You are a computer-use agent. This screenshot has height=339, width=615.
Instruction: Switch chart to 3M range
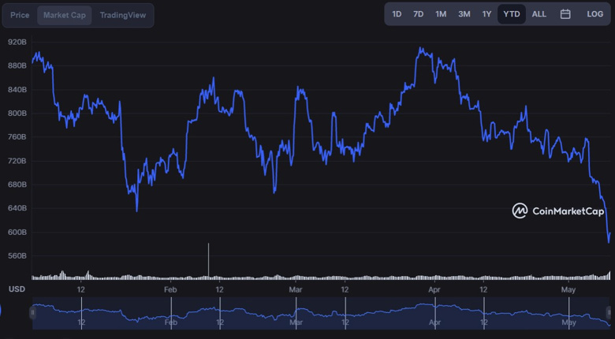pyautogui.click(x=464, y=14)
